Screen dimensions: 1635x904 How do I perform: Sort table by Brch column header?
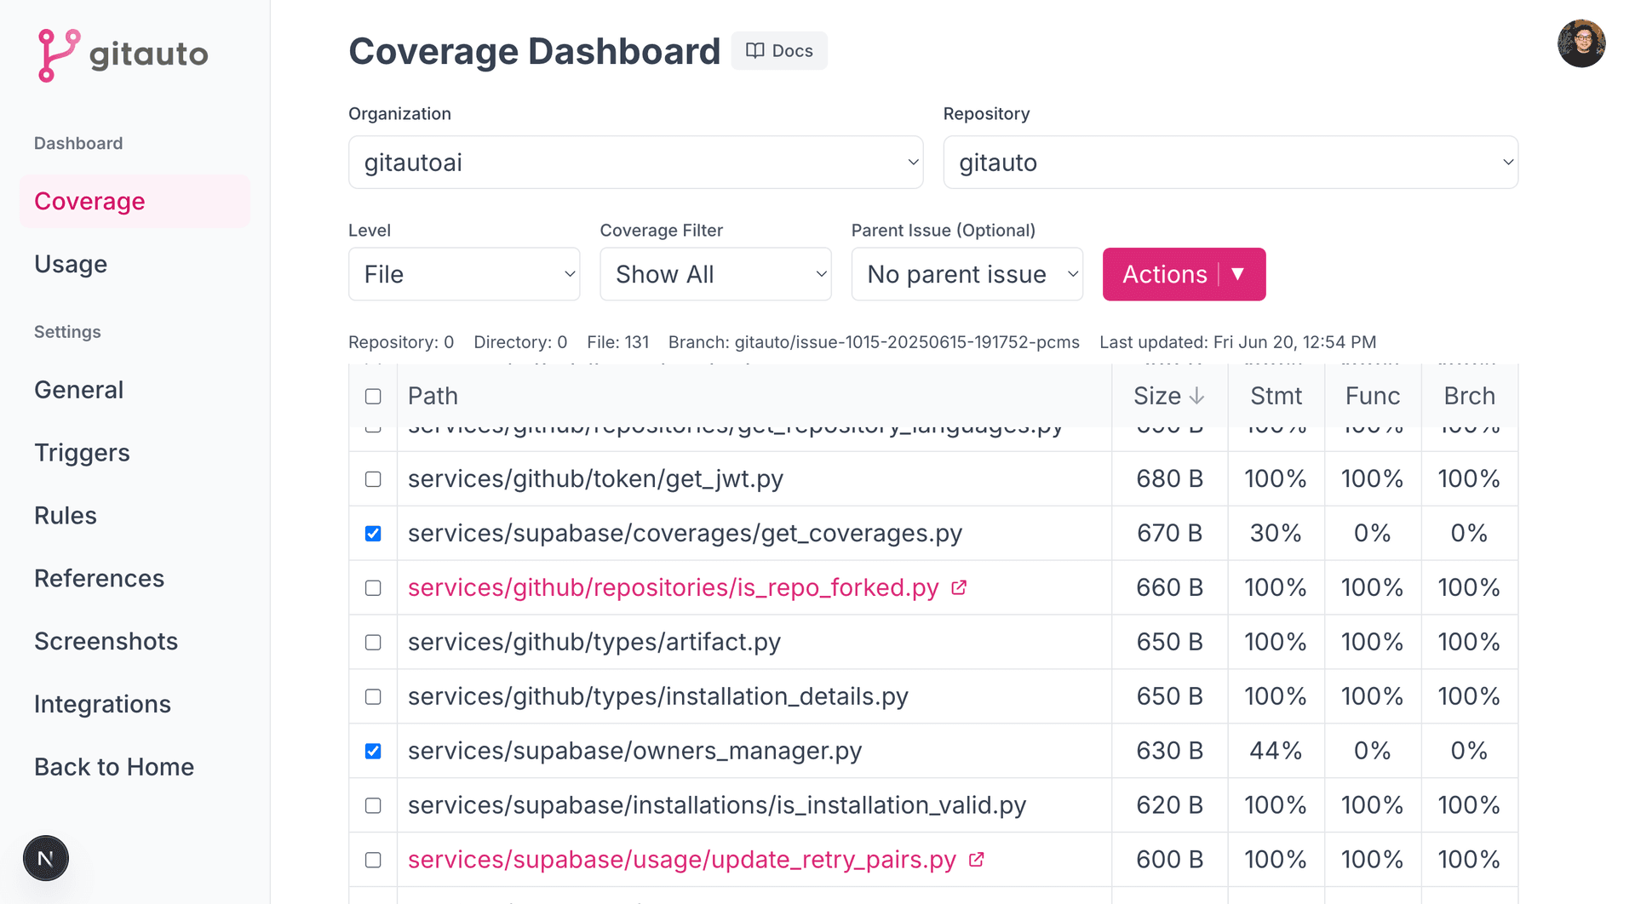tap(1470, 396)
